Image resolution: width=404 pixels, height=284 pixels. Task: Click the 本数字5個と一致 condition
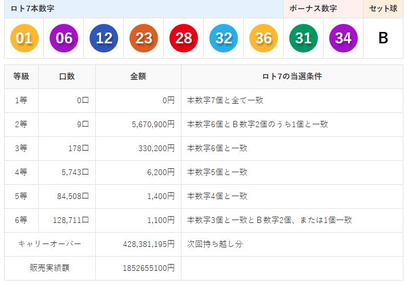coord(217,172)
